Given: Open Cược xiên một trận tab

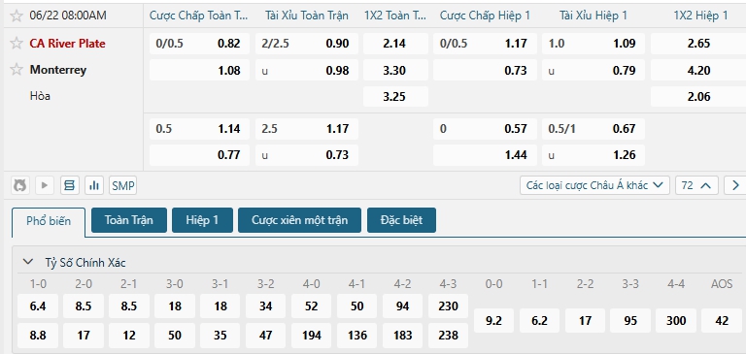Looking at the screenshot, I should [300, 220].
